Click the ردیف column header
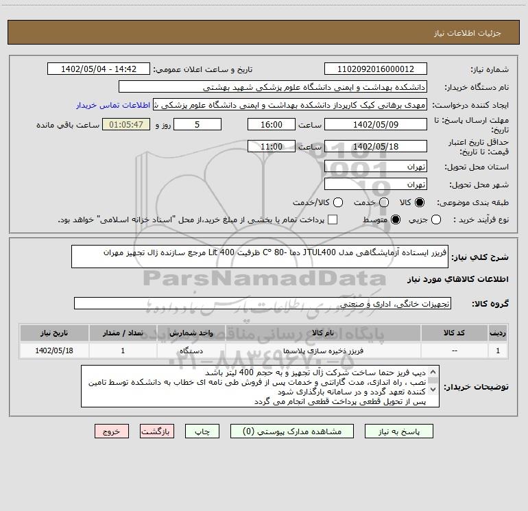Viewport: 528px width, 511px height. (498, 333)
